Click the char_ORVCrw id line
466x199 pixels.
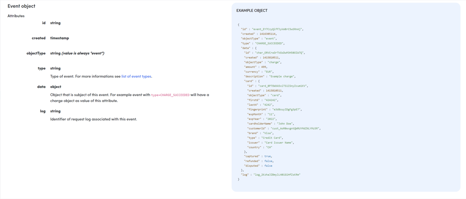(274, 53)
